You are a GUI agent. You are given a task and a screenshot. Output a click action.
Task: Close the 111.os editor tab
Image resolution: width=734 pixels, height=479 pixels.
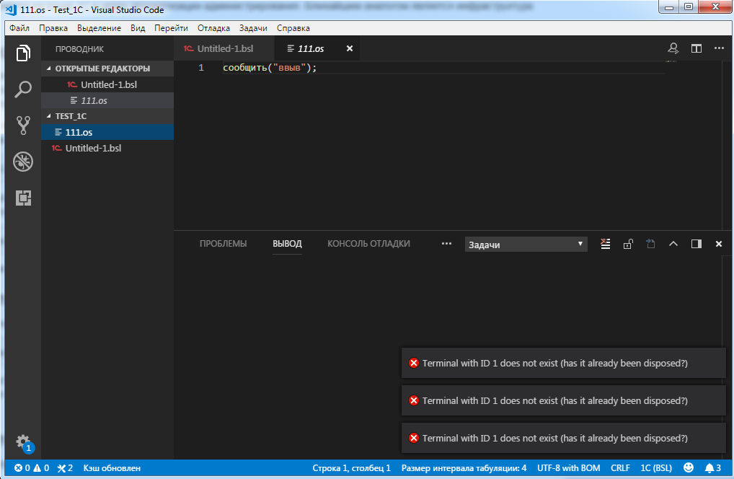click(349, 48)
